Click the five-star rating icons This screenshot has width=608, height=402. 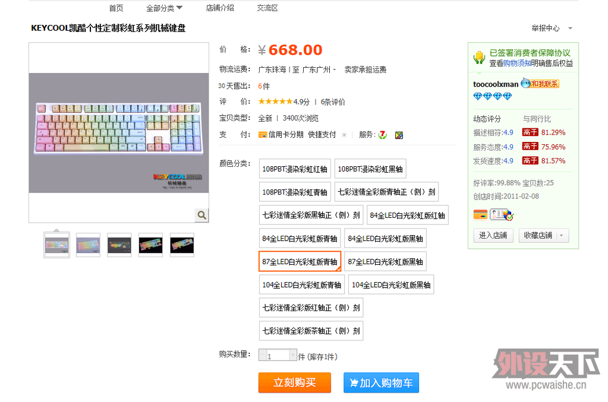[275, 102]
